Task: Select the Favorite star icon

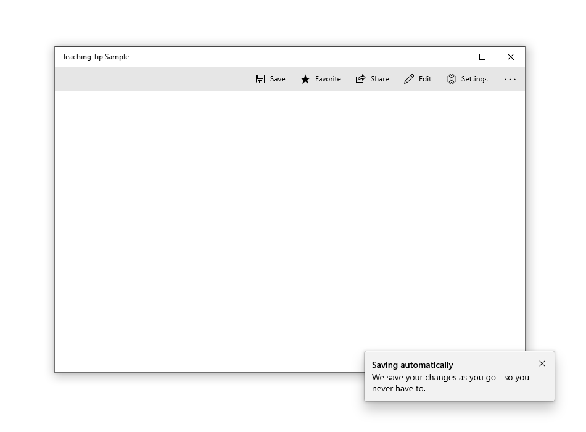Action: coord(305,78)
